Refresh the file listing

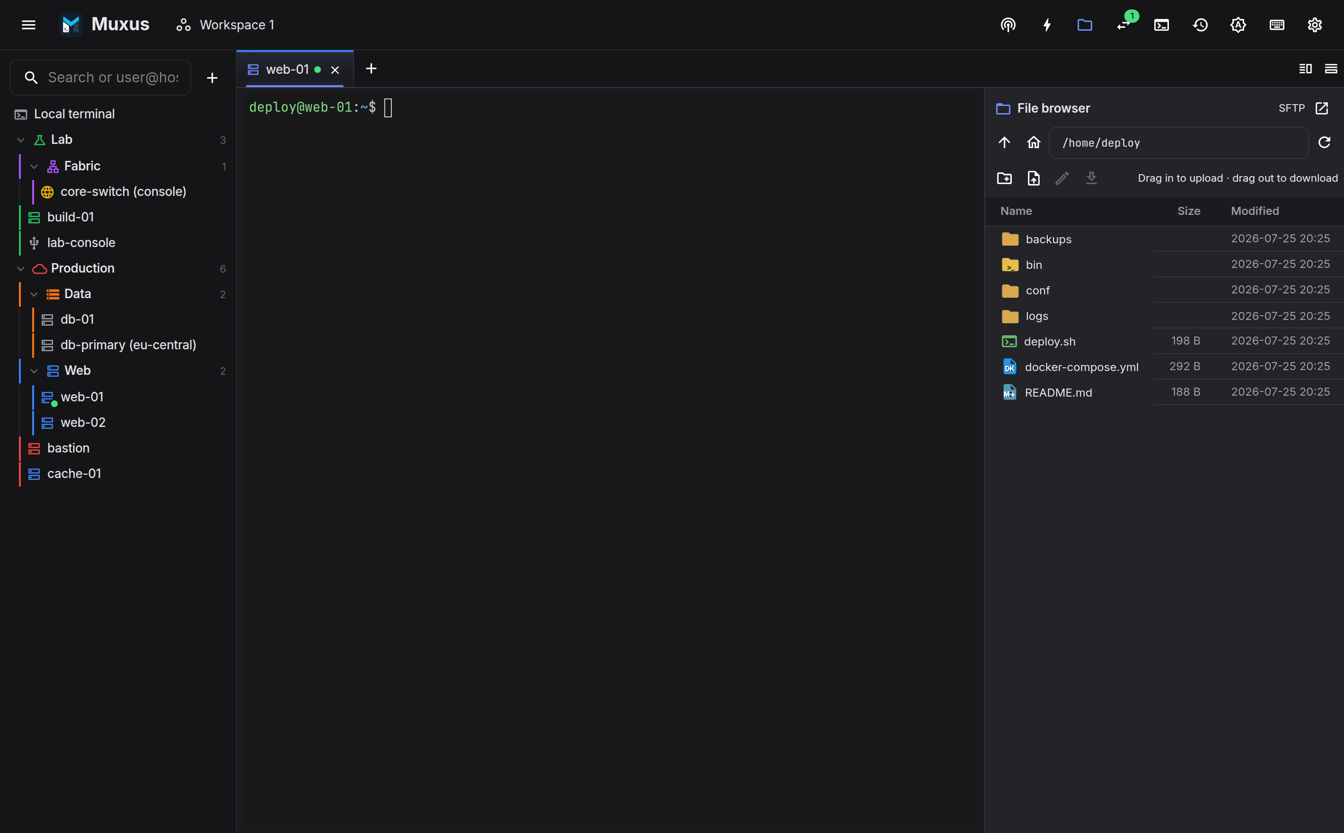(1324, 142)
